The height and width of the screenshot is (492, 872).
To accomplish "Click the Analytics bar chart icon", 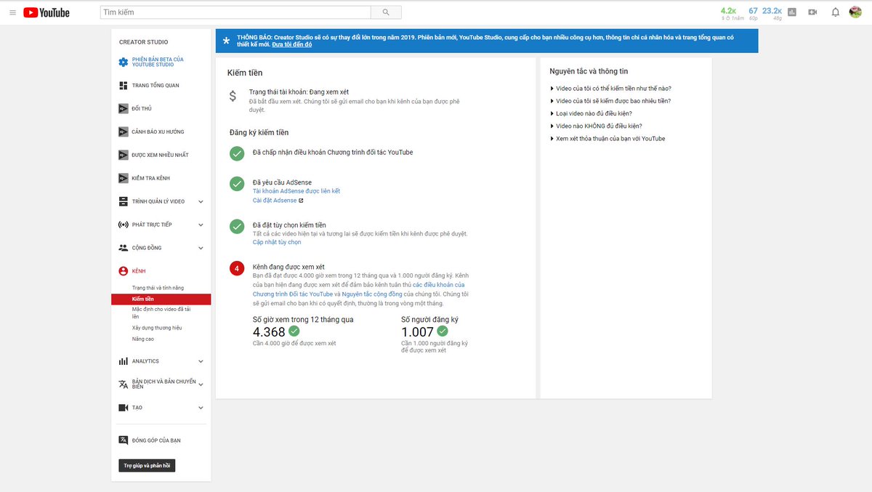I will point(124,361).
